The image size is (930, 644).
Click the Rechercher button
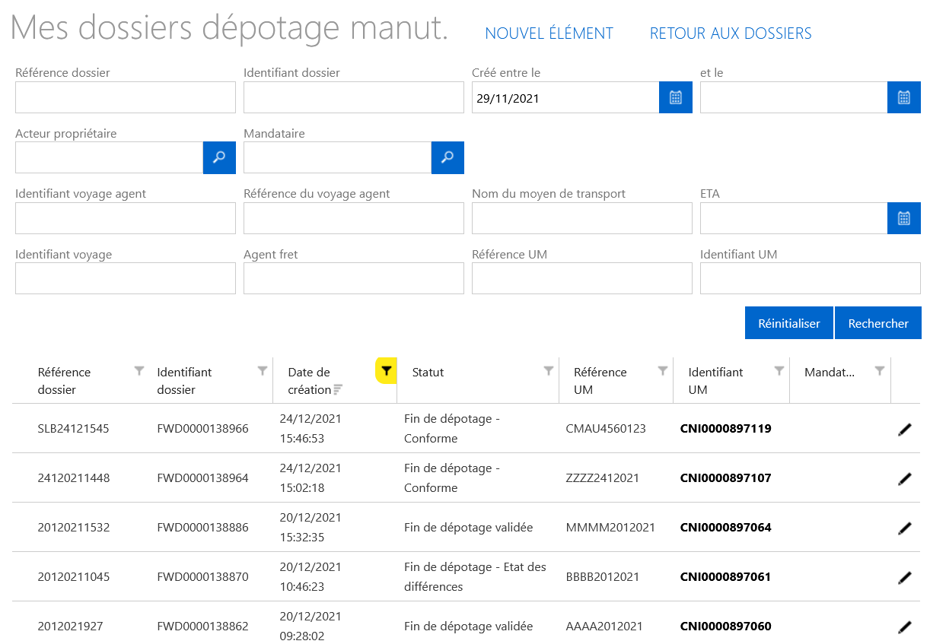pyautogui.click(x=878, y=323)
